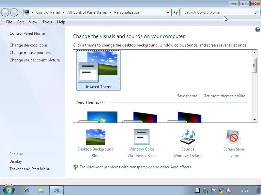The width and height of the screenshot is (261, 195).
Task: Click the All Control Panel Items breadcrumb
Action: click(87, 12)
